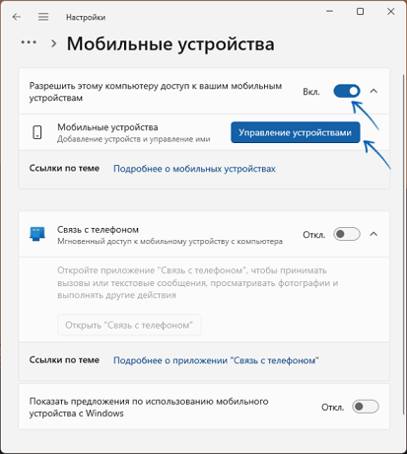Open link Подробнее о приложении "Связь с телефоном"
The width and height of the screenshot is (407, 454).
tap(216, 360)
